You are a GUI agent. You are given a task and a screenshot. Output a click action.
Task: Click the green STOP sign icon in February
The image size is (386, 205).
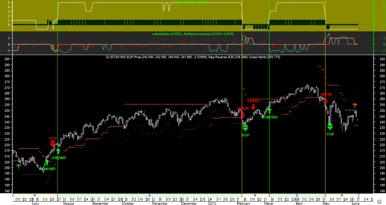point(246,127)
